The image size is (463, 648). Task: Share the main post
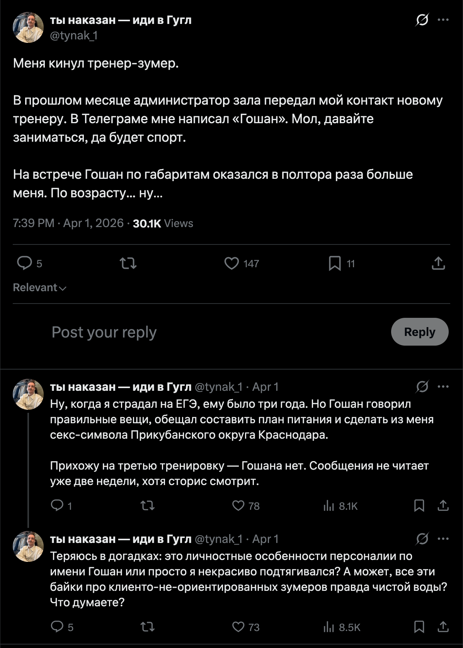click(438, 263)
